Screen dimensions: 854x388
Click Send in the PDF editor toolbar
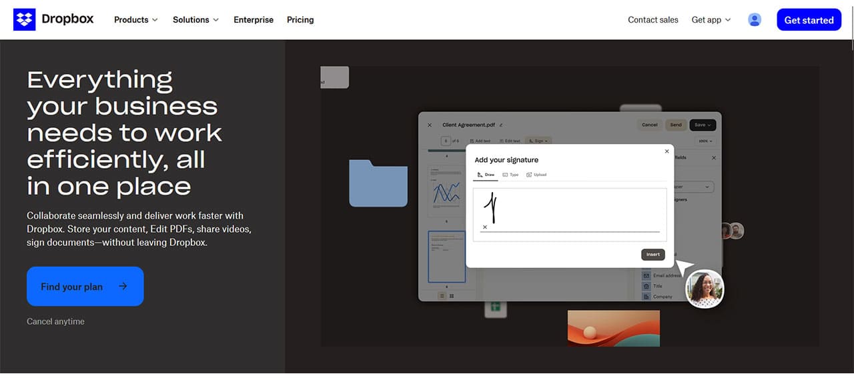click(676, 125)
